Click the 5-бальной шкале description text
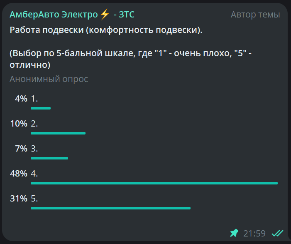Image resolution: width=291 pixels, height=244 pixels. pos(95,53)
